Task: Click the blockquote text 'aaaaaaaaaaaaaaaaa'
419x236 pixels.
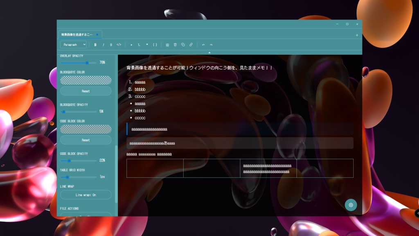Action: point(149,129)
